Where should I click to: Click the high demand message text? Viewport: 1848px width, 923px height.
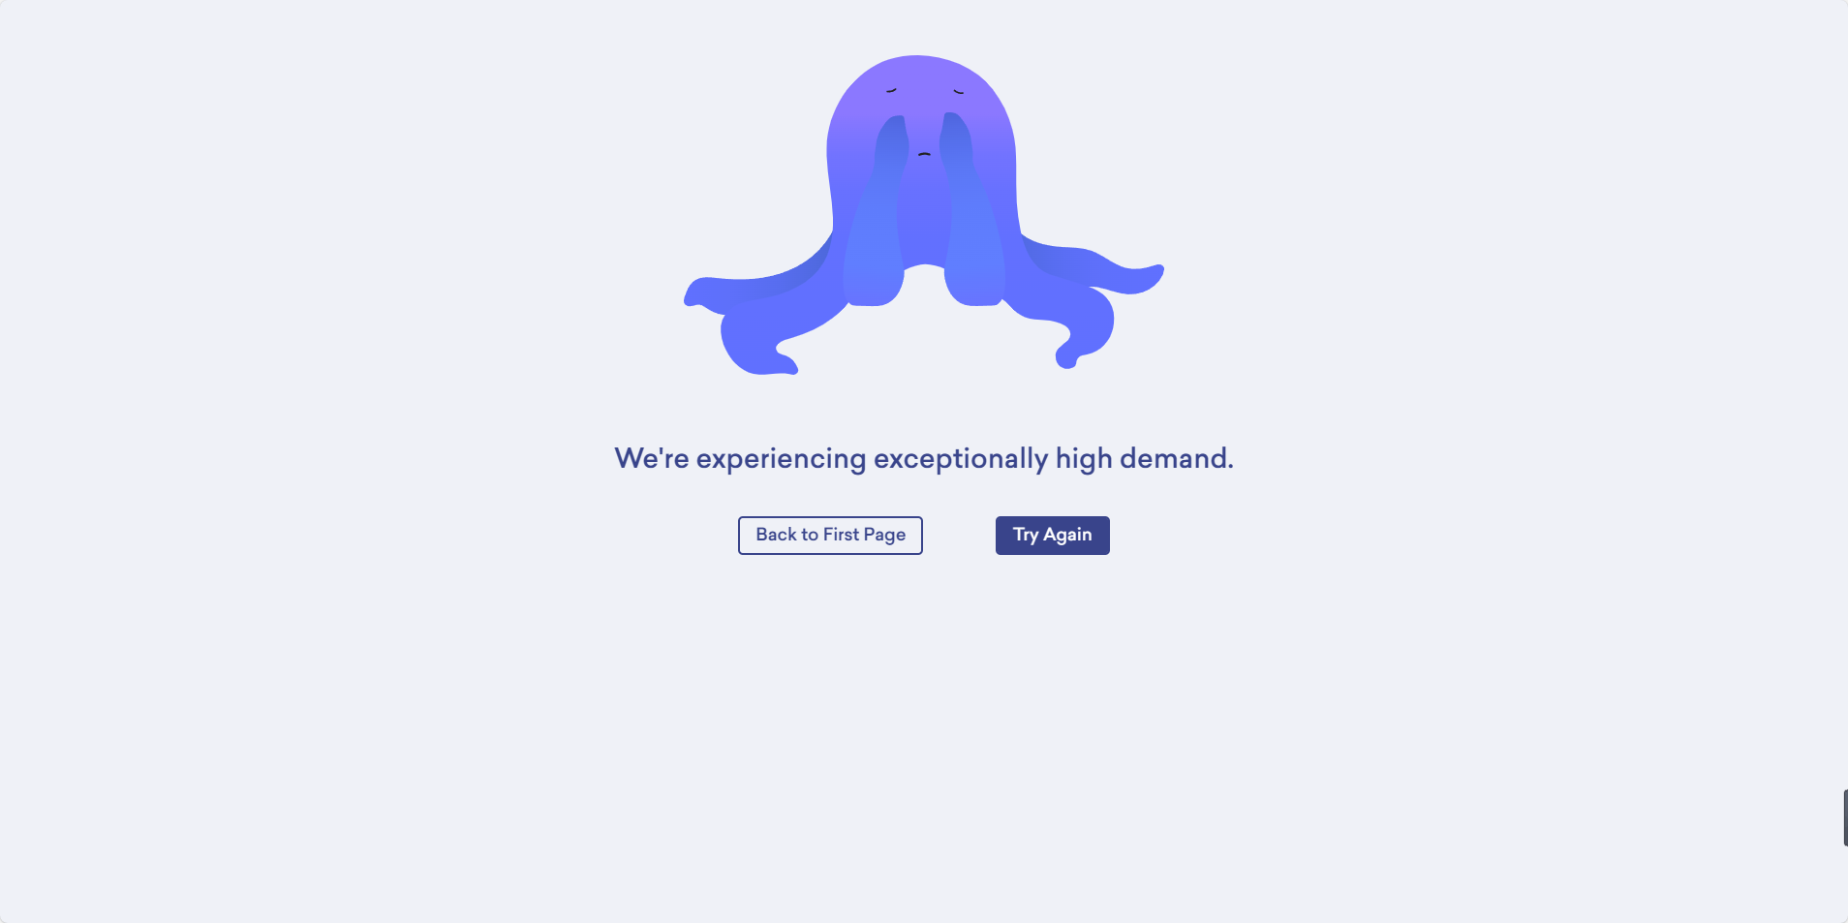click(924, 458)
